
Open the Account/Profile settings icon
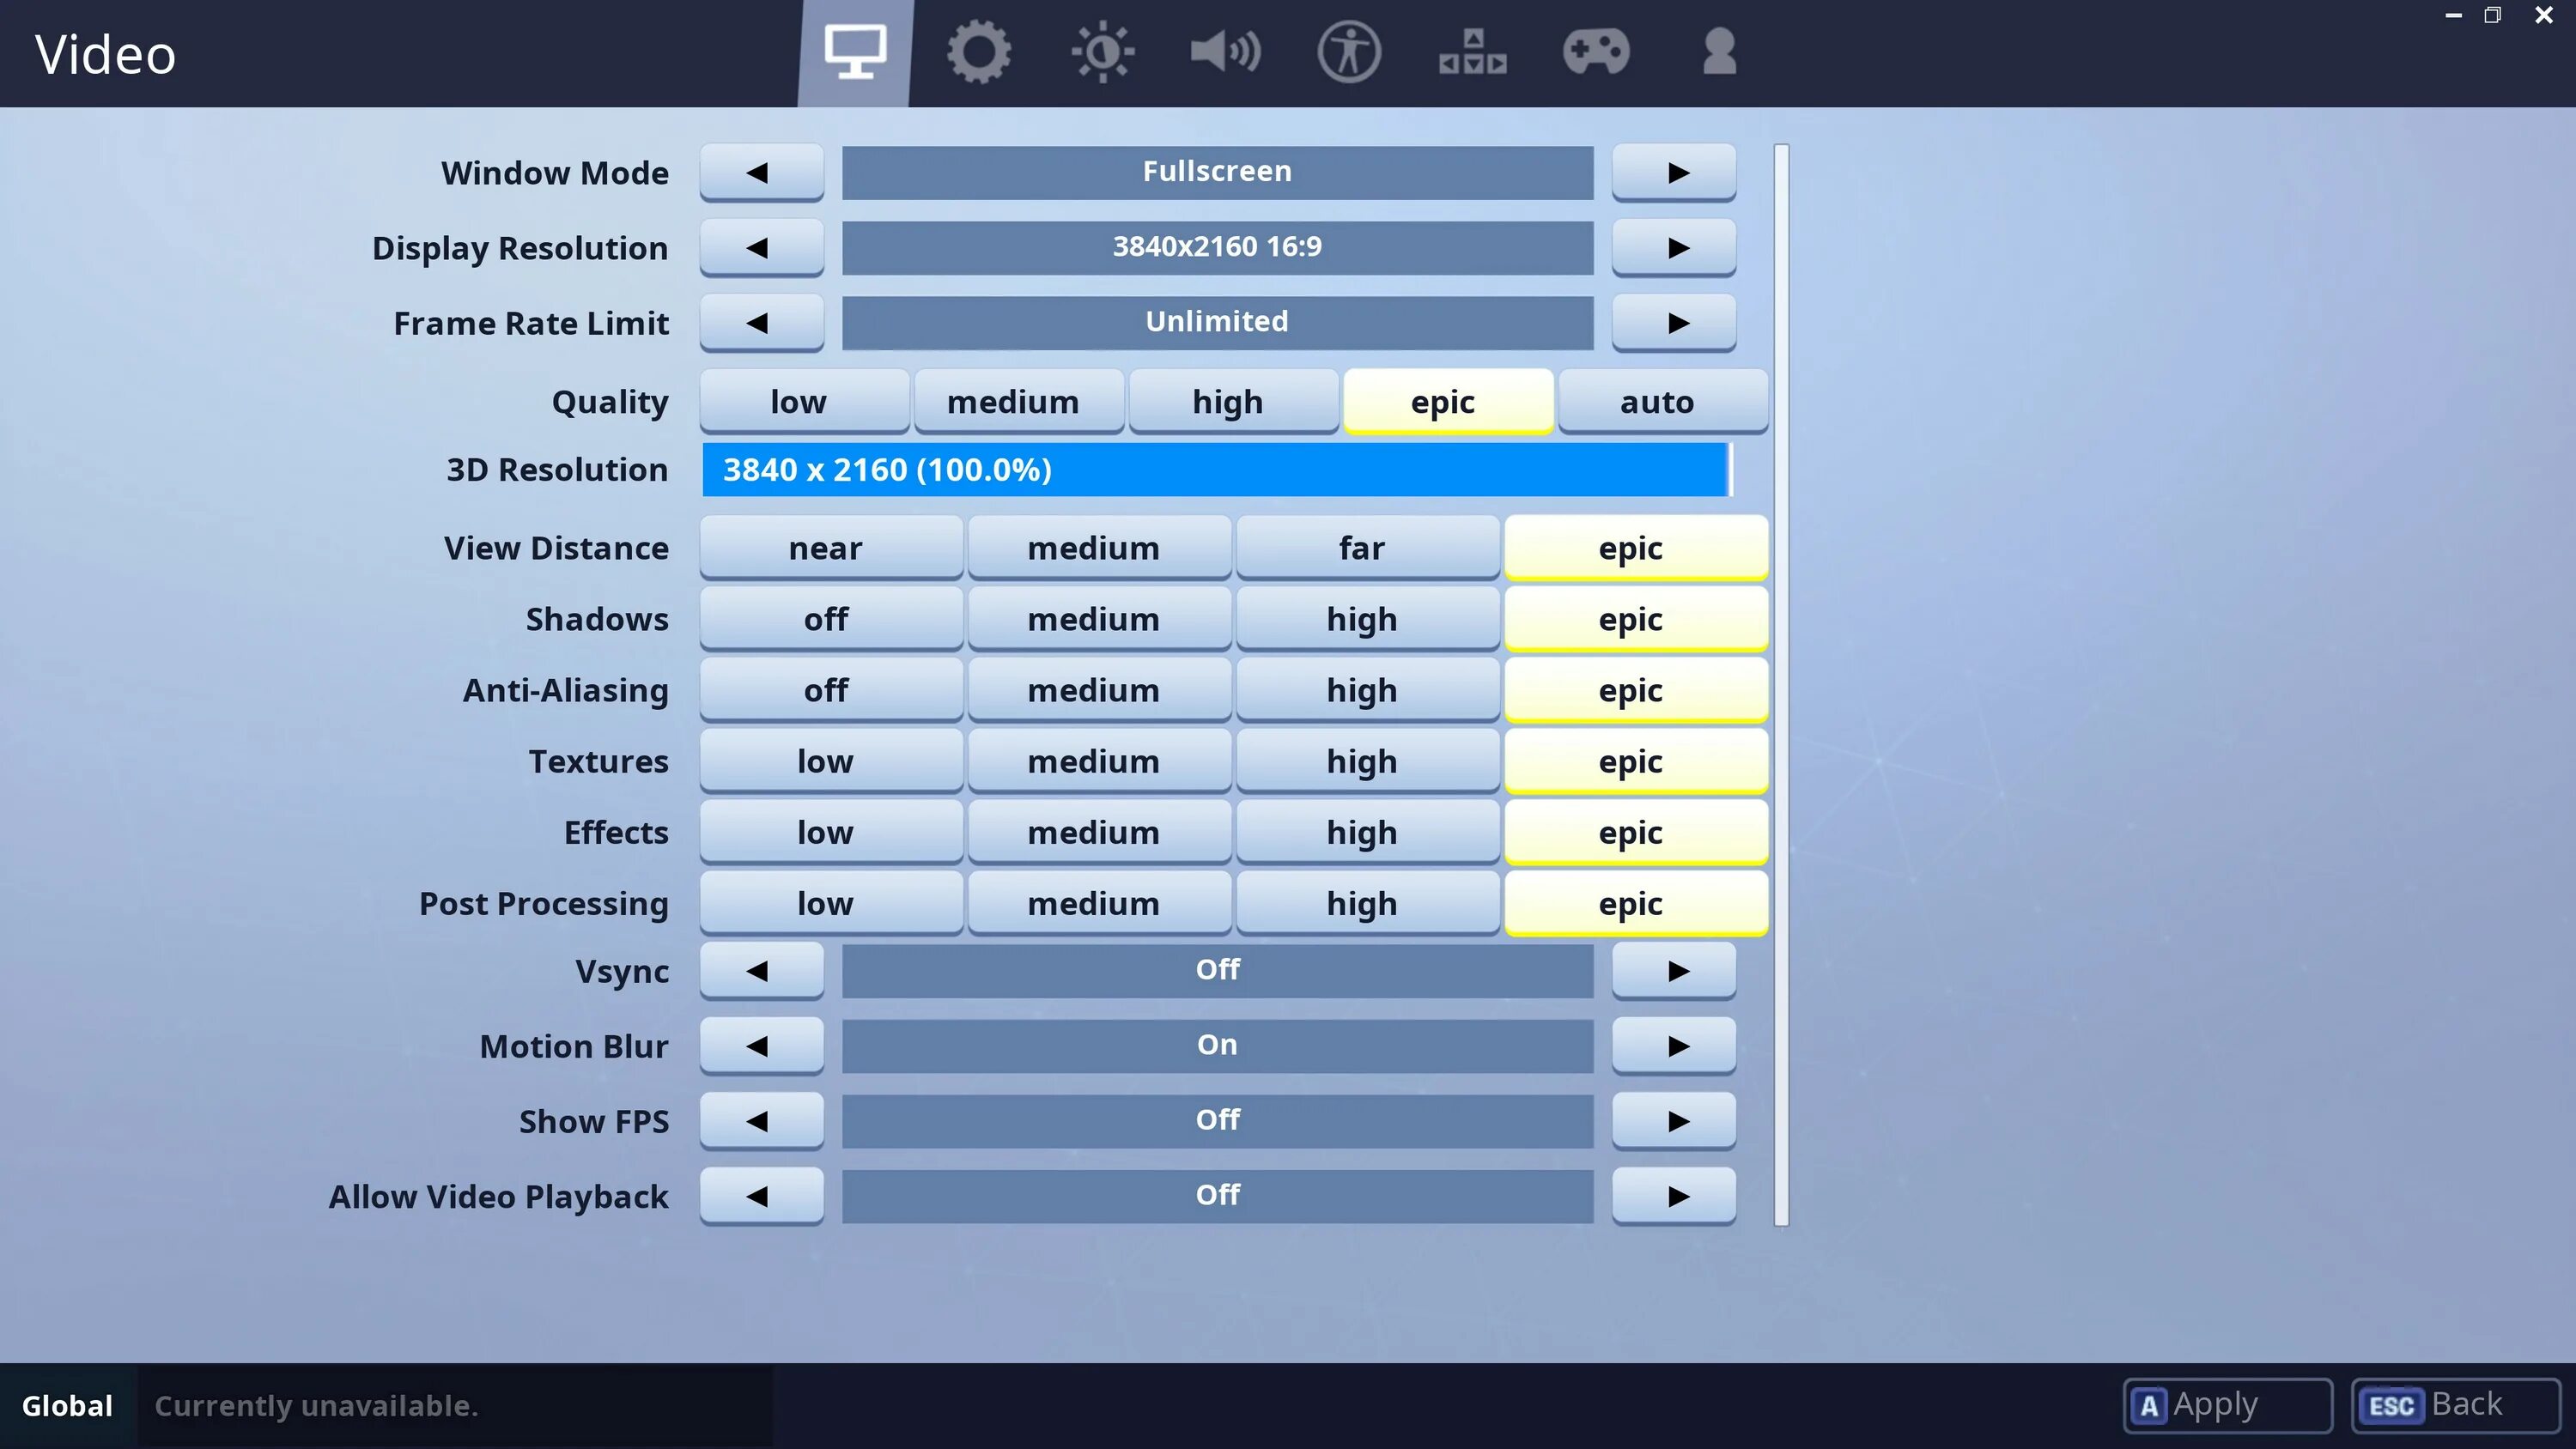click(1718, 52)
